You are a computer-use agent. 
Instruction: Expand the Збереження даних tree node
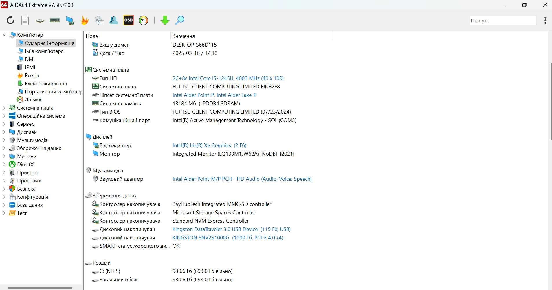(4, 148)
